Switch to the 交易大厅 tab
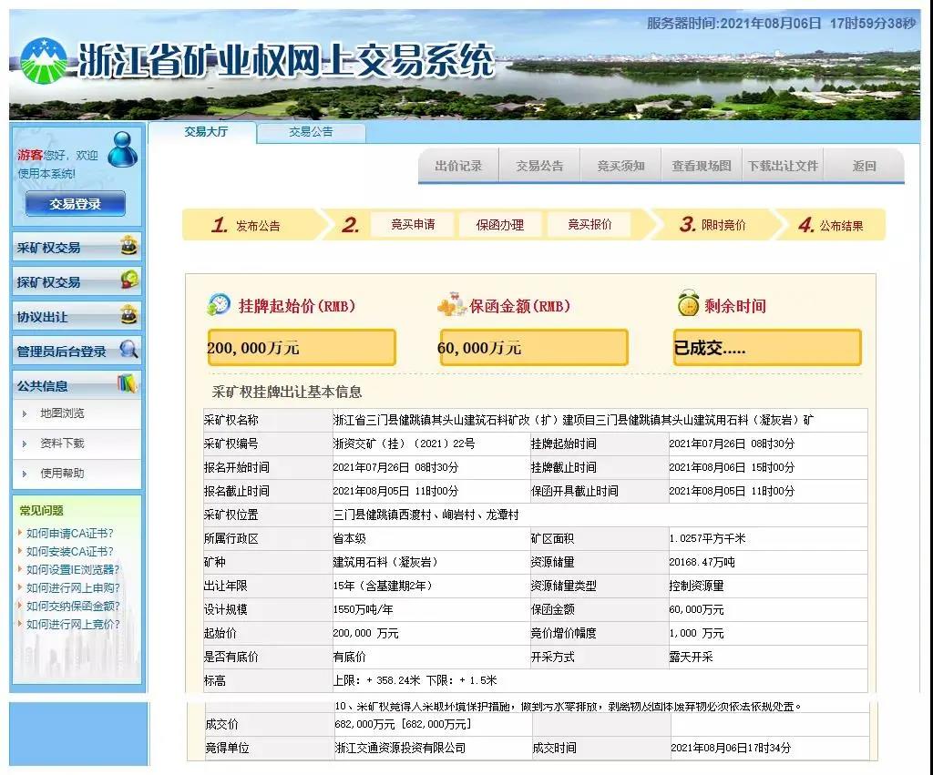The image size is (933, 775). 206,132
